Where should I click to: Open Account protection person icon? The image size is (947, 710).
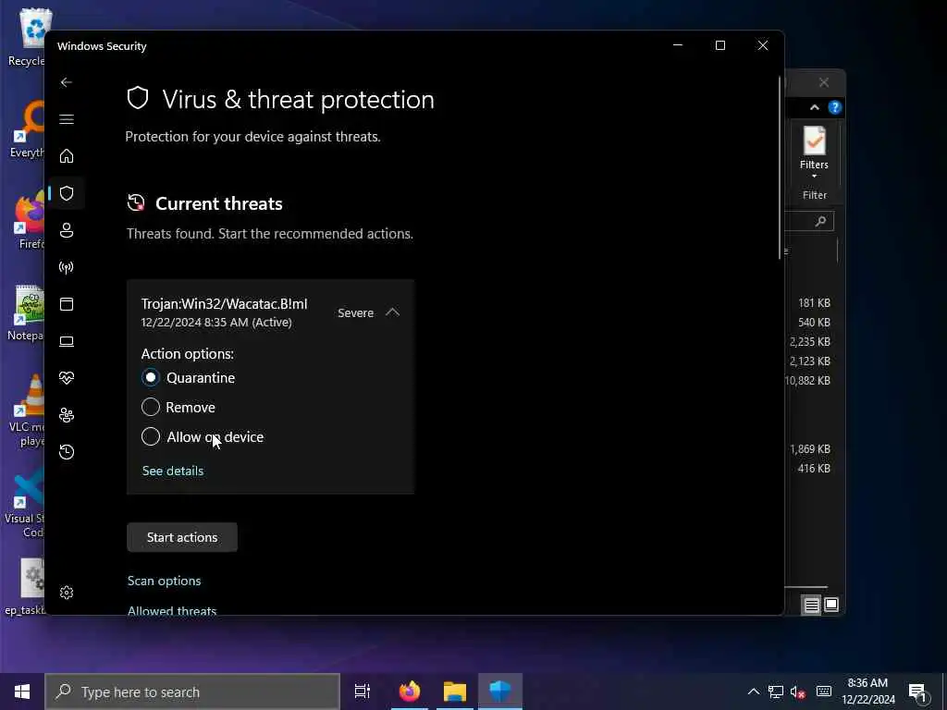pos(67,230)
